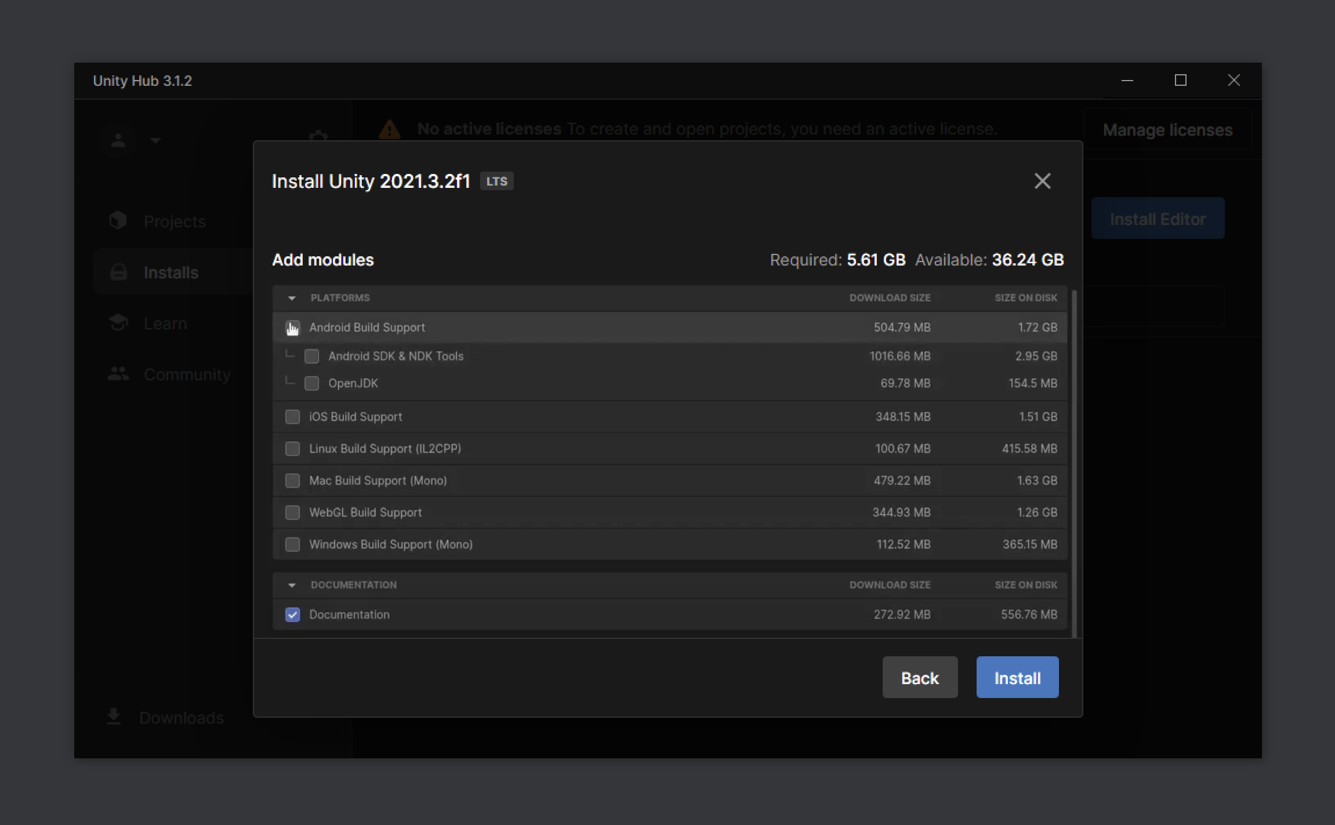Open the account dropdown arrow
The height and width of the screenshot is (825, 1335).
point(155,140)
